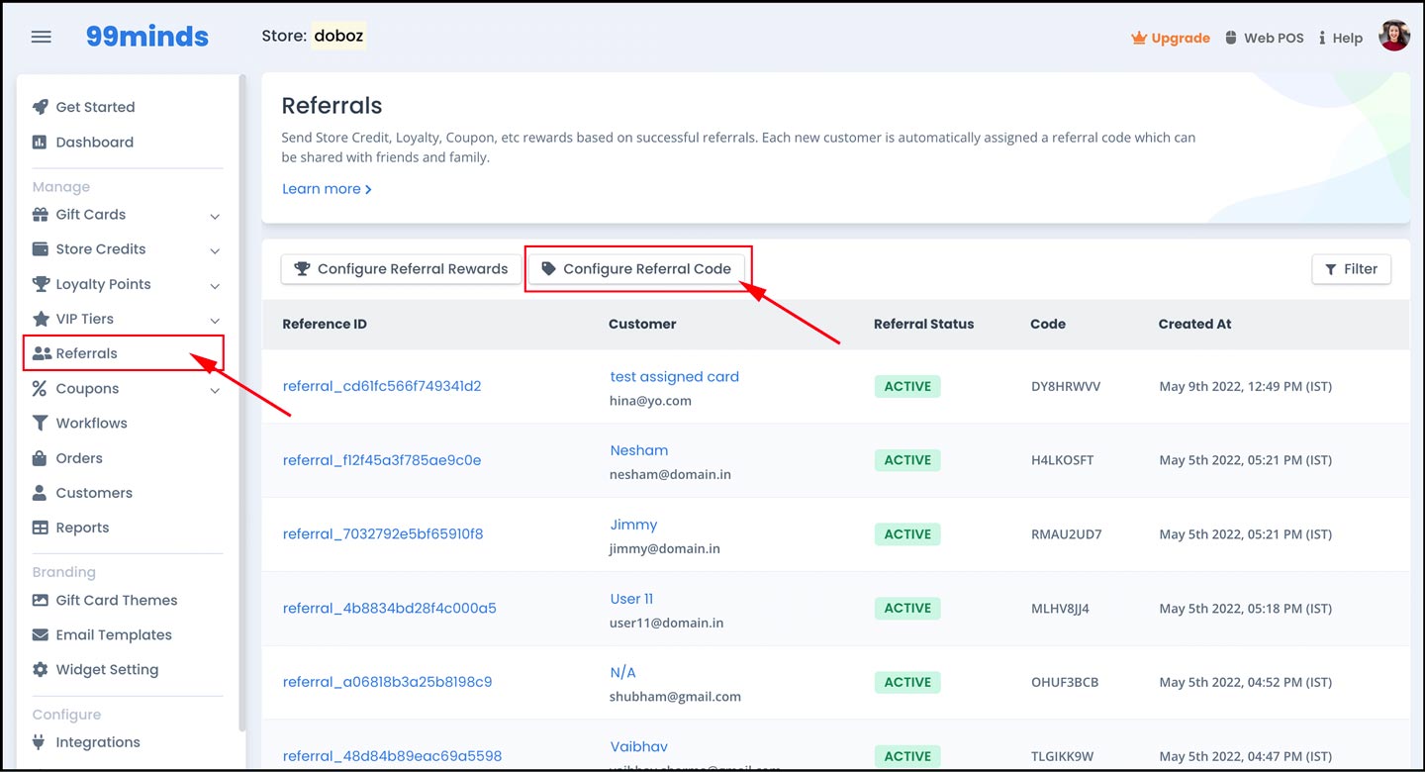Click the Integrations plug icon
1425x772 pixels.
pos(40,742)
